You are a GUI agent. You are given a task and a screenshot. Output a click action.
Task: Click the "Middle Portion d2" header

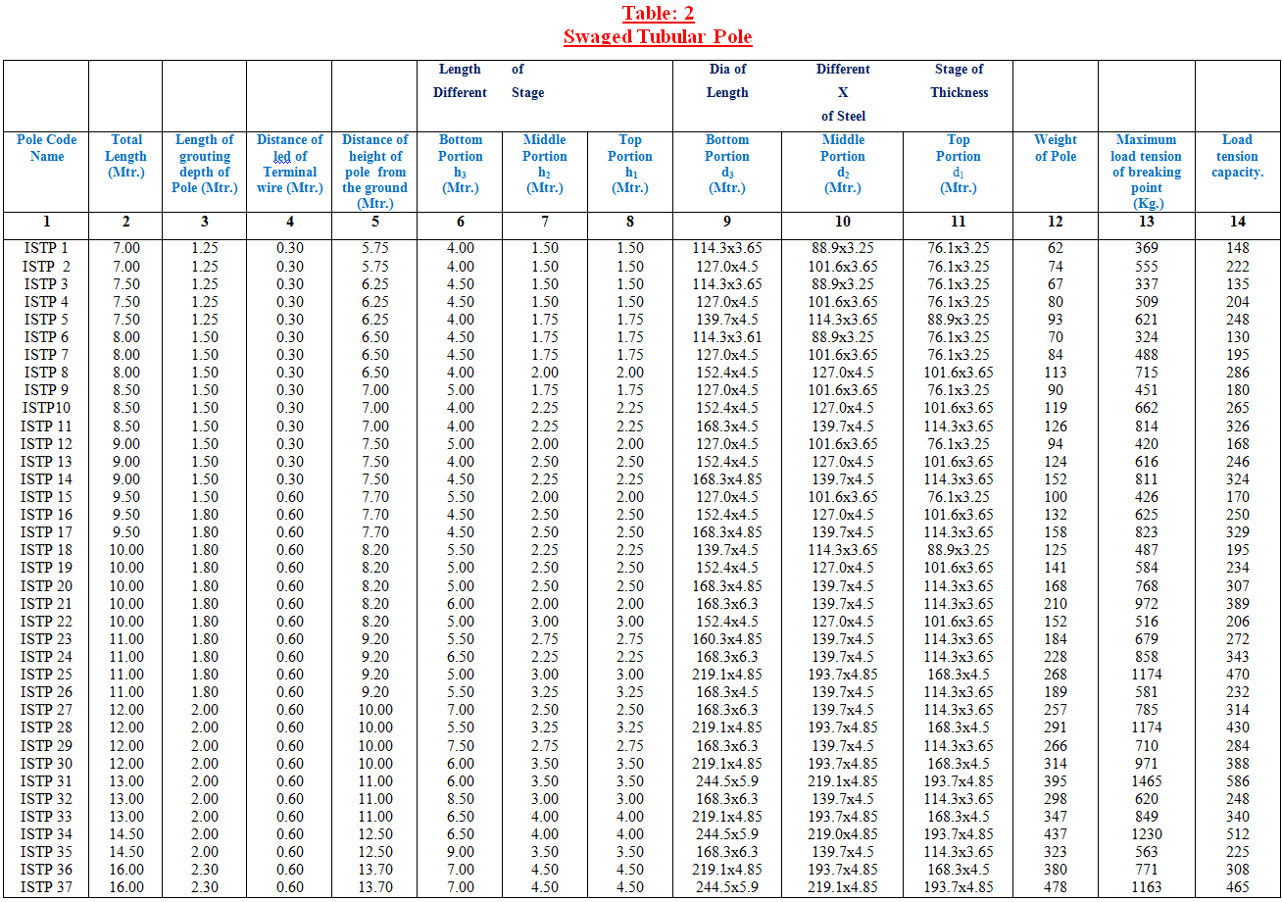coord(843,164)
